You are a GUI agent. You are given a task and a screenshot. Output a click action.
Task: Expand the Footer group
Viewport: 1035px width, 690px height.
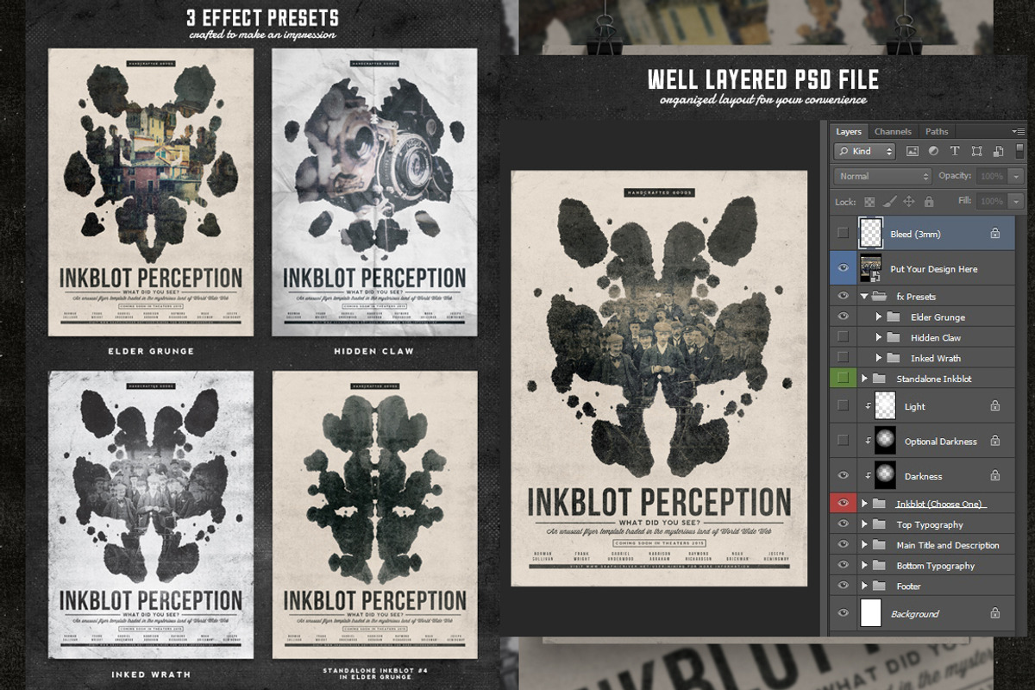(865, 586)
